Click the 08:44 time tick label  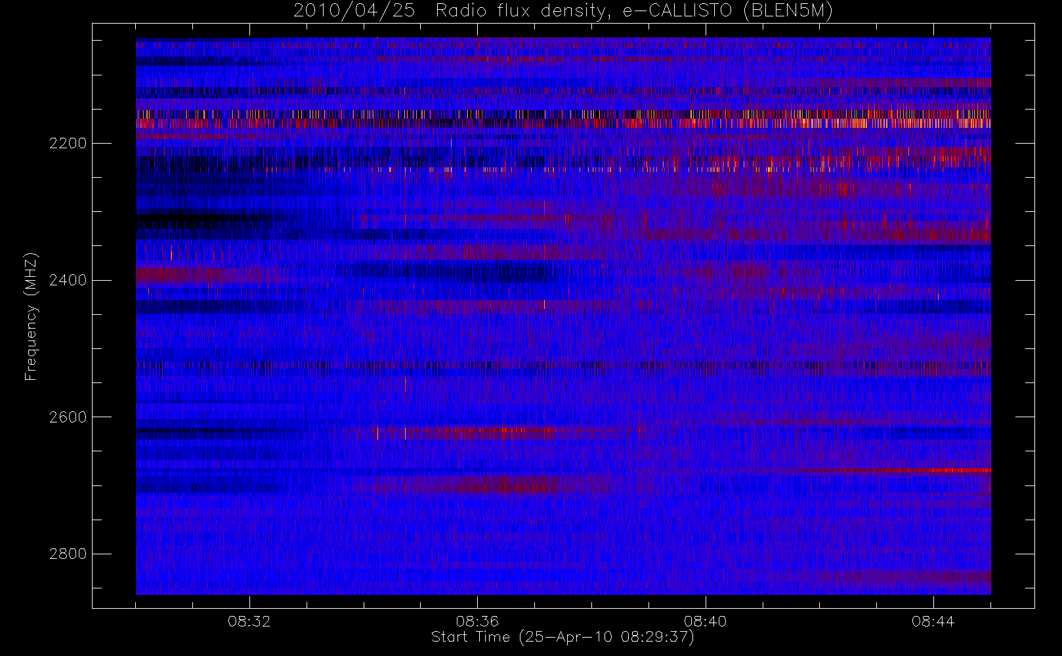pos(933,621)
